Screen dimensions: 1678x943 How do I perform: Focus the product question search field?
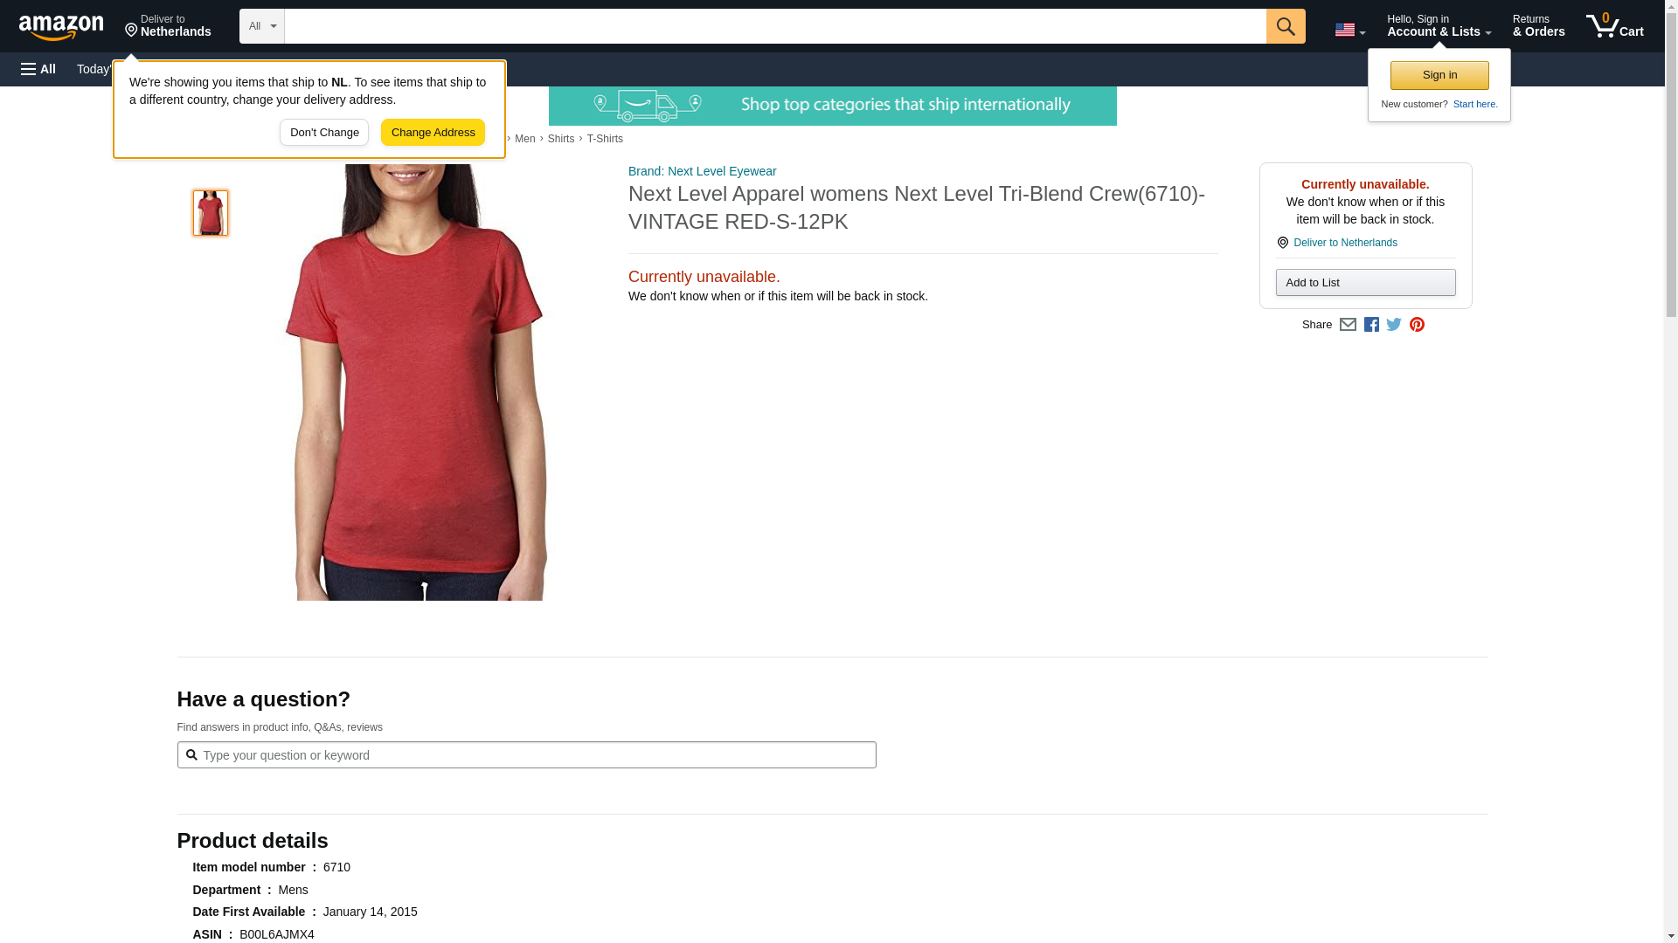point(526,755)
